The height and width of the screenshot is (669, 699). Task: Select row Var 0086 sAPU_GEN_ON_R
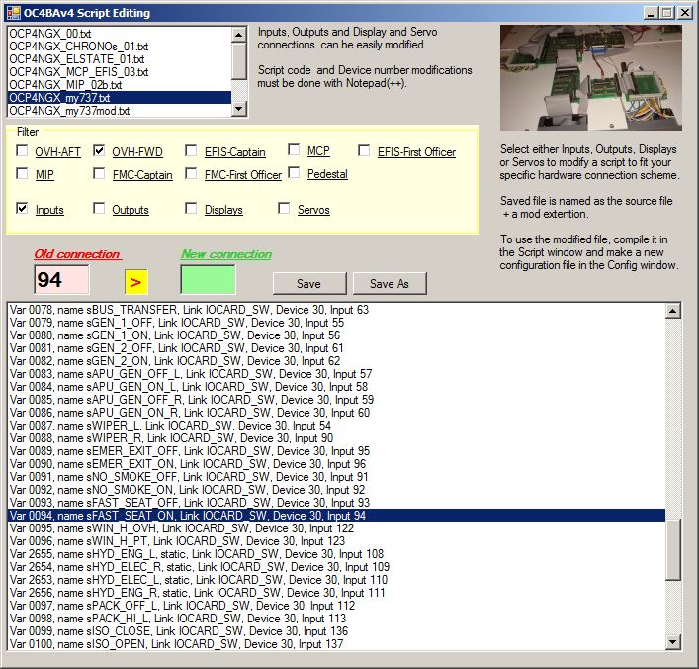336,413
